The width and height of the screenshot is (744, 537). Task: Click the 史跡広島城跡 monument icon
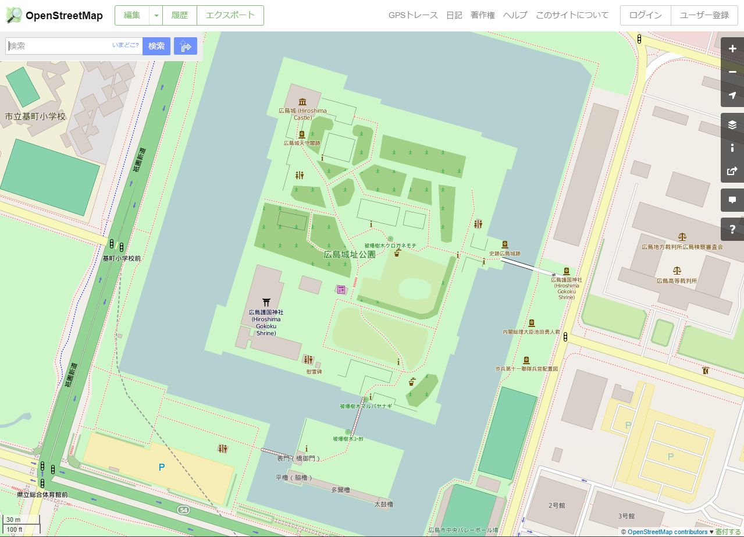coord(504,245)
